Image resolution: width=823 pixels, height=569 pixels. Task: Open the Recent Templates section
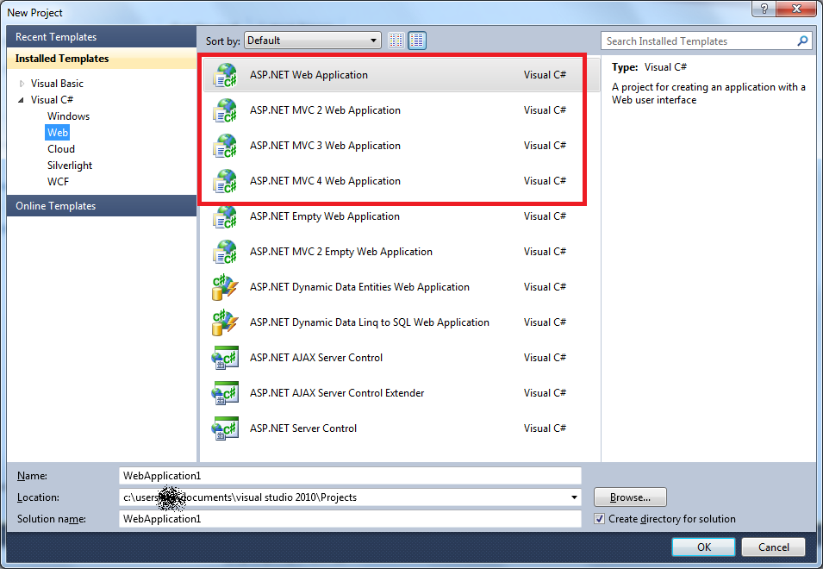click(x=102, y=37)
